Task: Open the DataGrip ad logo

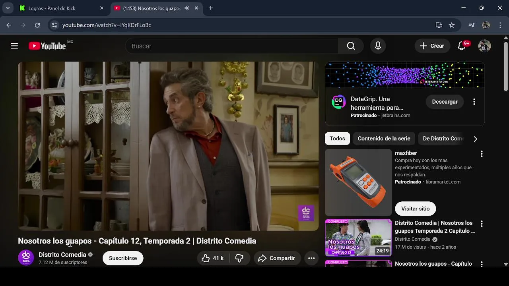Action: [338, 102]
